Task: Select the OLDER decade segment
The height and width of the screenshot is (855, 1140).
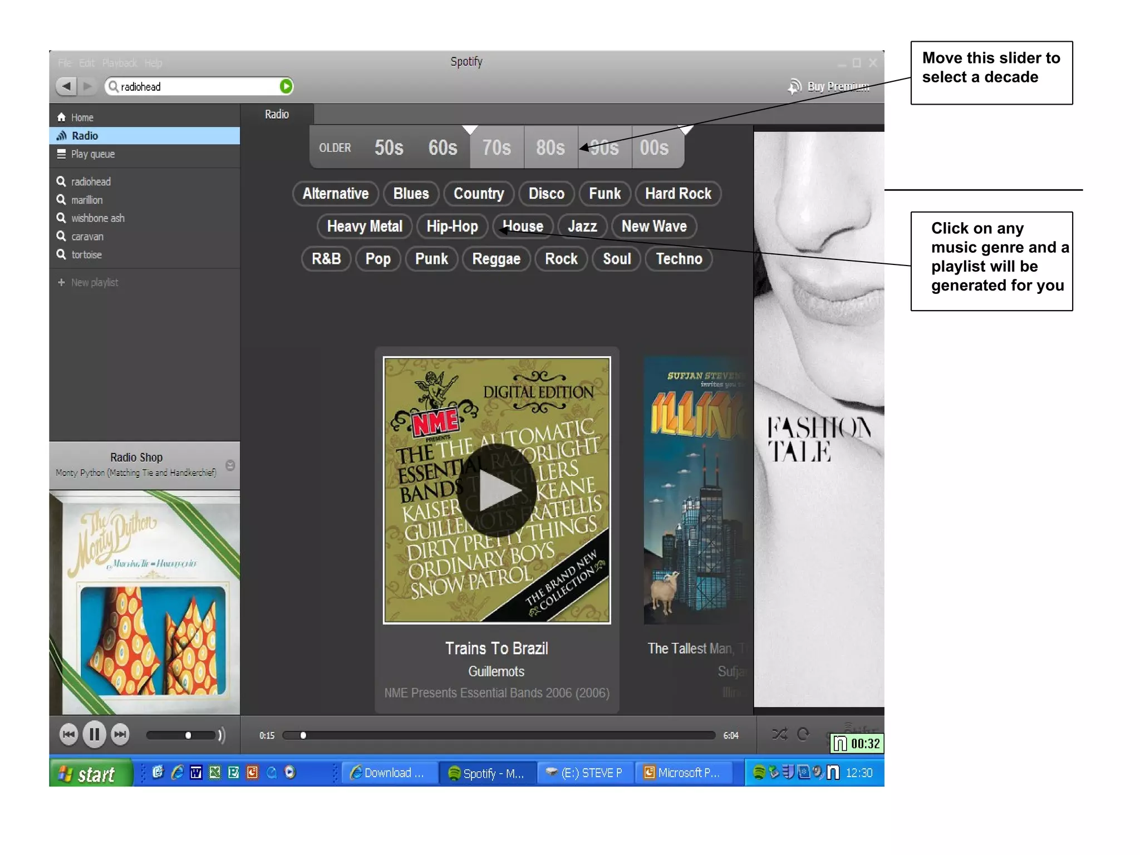Action: tap(335, 148)
